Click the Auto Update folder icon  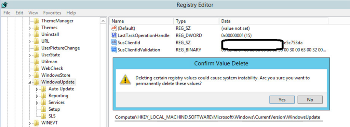point(44,89)
